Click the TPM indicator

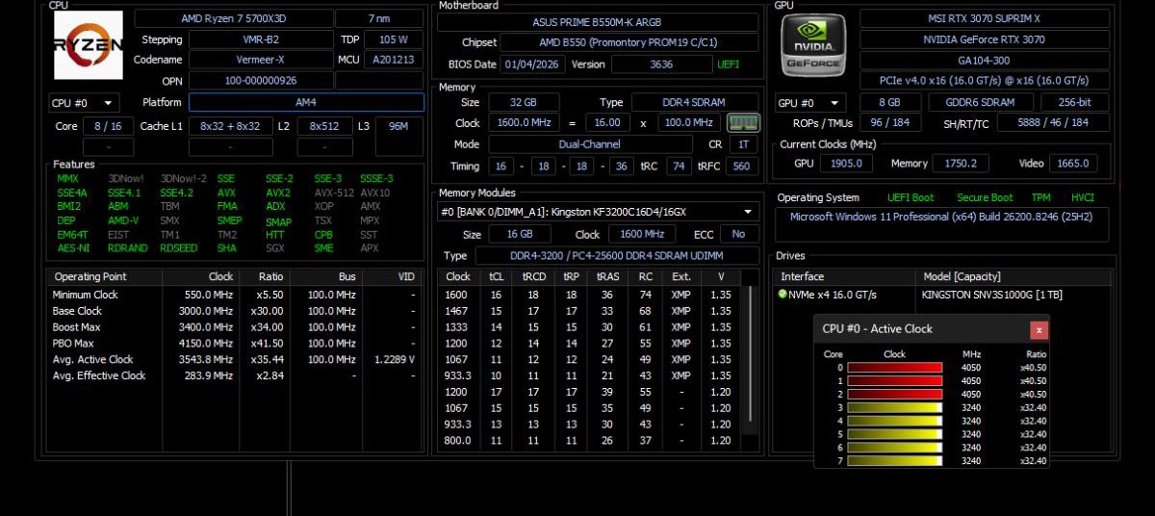[x=1040, y=197]
